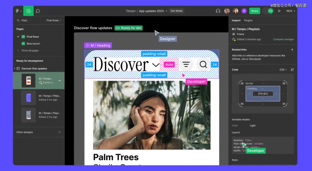Click the M / Tempo / Playlists title

coord(246,29)
